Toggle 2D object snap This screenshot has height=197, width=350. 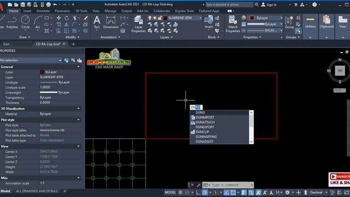[233, 192]
